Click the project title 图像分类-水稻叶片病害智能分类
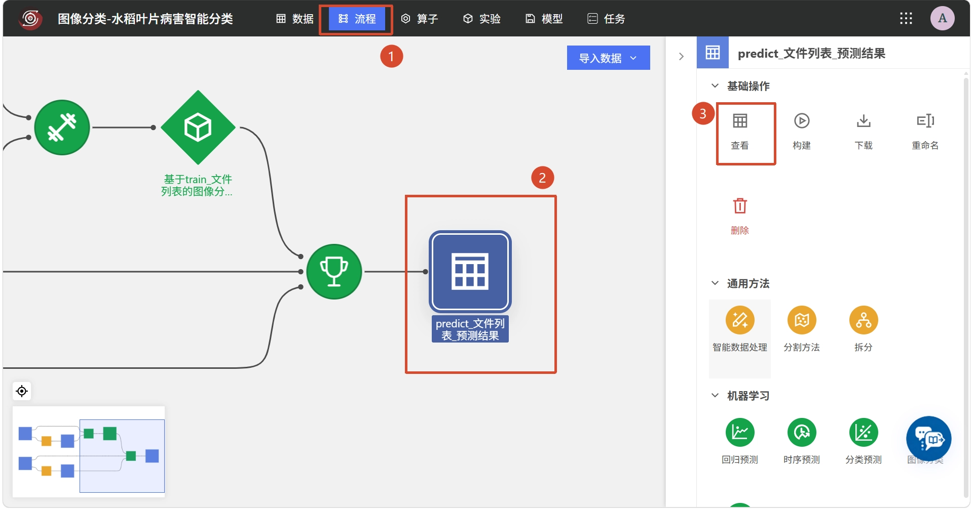This screenshot has height=510, width=973. point(145,19)
